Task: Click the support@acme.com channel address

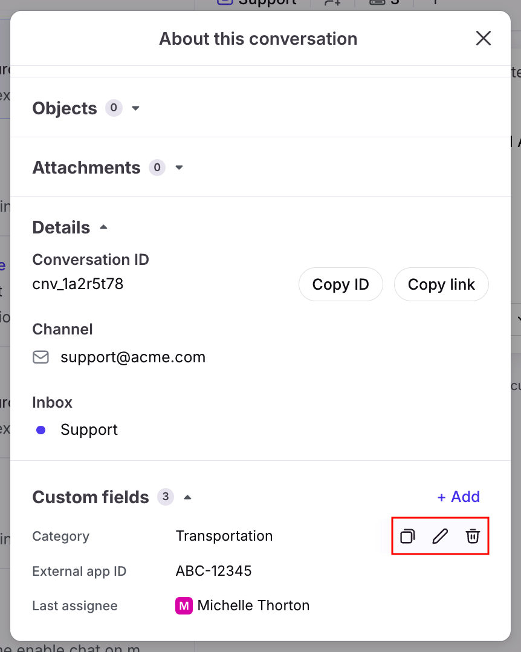Action: 133,357
